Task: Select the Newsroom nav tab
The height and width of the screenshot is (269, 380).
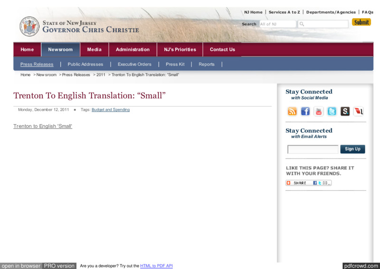Action: [x=60, y=49]
